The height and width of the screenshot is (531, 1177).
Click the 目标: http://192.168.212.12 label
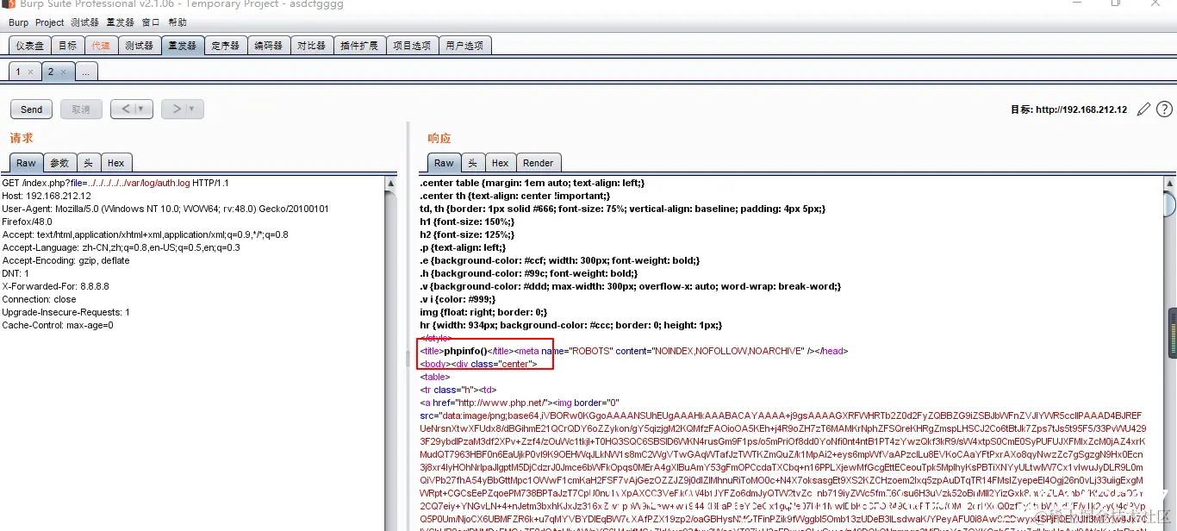click(x=1068, y=109)
